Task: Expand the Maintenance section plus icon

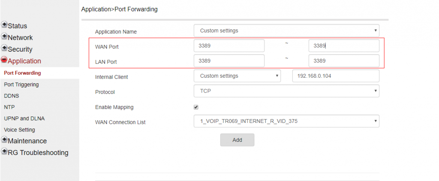Action: point(4,140)
